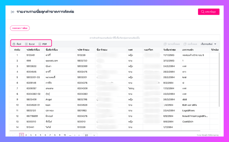Viewport: 229px width, 142px height.
Task: Click the group-by-column drop area above table
Action: click(114, 38)
